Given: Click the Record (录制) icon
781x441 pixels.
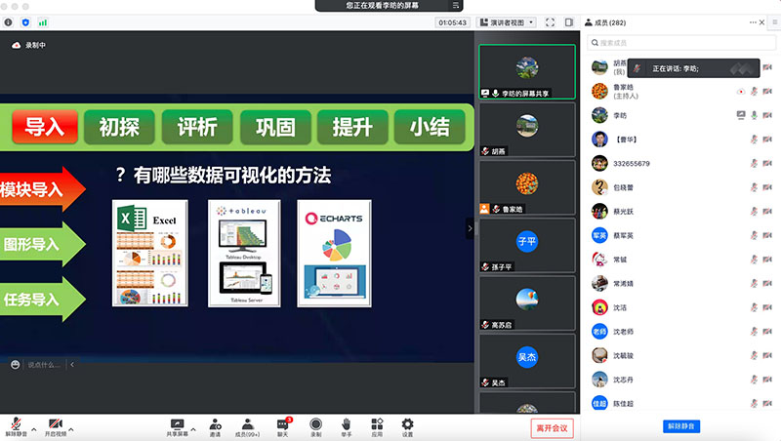Looking at the screenshot, I should (x=315, y=424).
